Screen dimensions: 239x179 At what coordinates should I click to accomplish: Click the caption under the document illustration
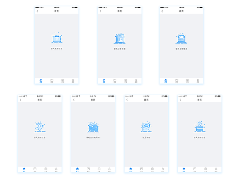click(x=119, y=49)
